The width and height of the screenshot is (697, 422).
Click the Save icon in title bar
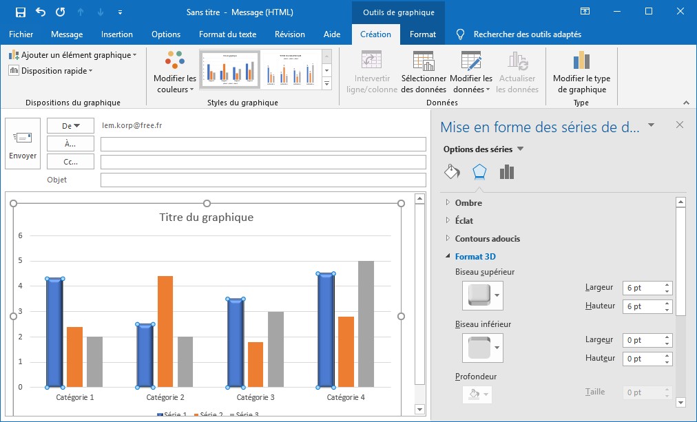pyautogui.click(x=21, y=12)
